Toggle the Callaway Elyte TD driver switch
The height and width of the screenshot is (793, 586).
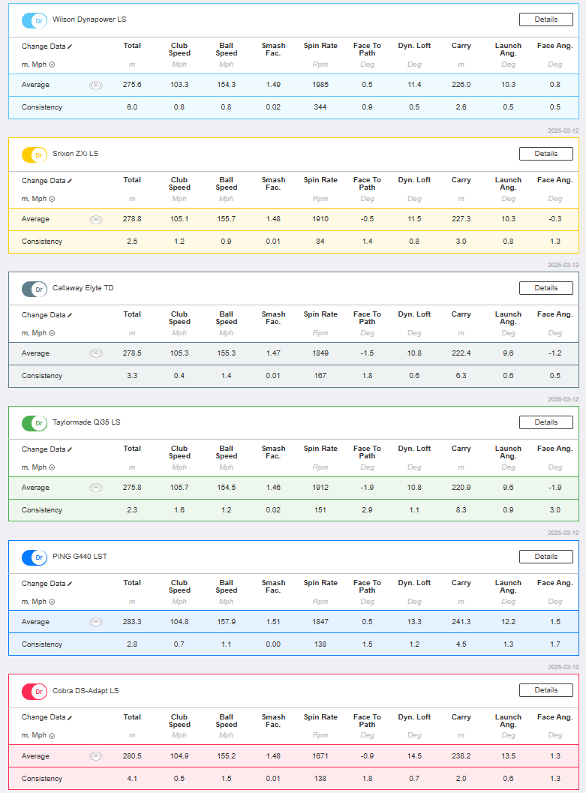click(x=35, y=290)
